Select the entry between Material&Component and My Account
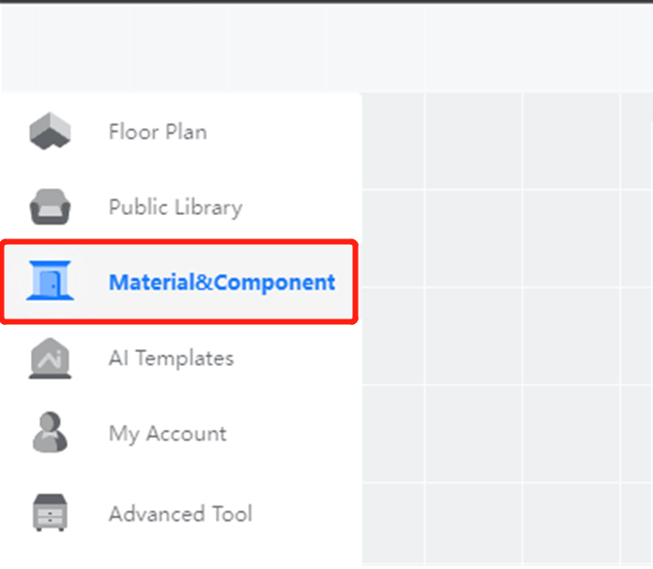The height and width of the screenshot is (569, 653). [x=170, y=359]
